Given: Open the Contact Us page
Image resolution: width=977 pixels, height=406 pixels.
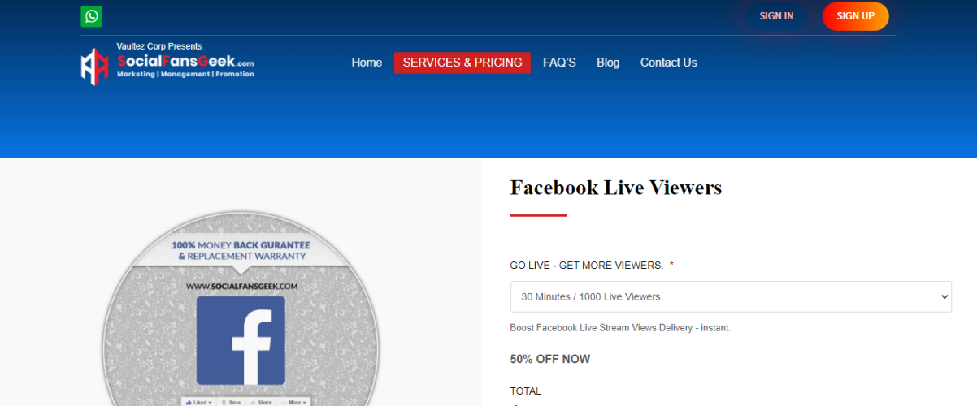Looking at the screenshot, I should 668,63.
